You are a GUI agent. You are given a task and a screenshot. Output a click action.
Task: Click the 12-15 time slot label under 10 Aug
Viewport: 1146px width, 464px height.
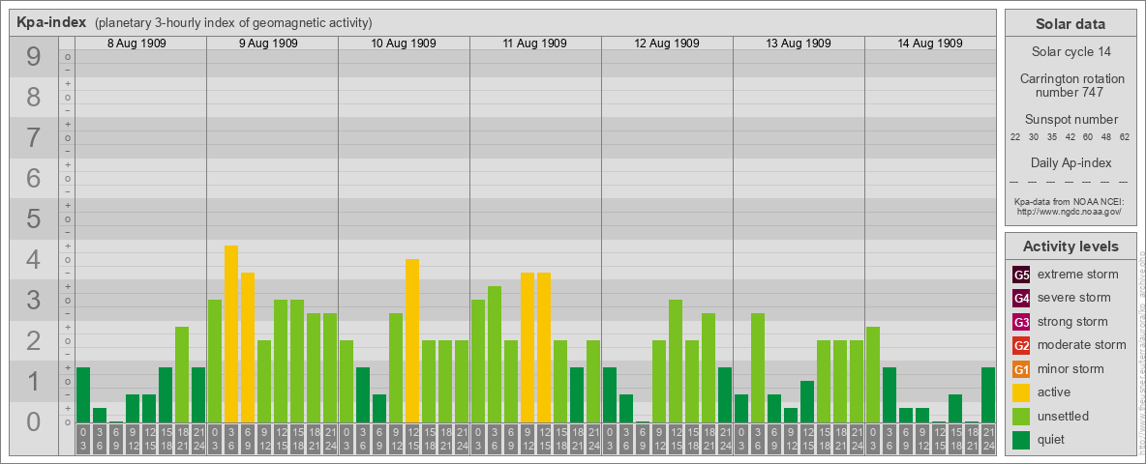pos(412,439)
